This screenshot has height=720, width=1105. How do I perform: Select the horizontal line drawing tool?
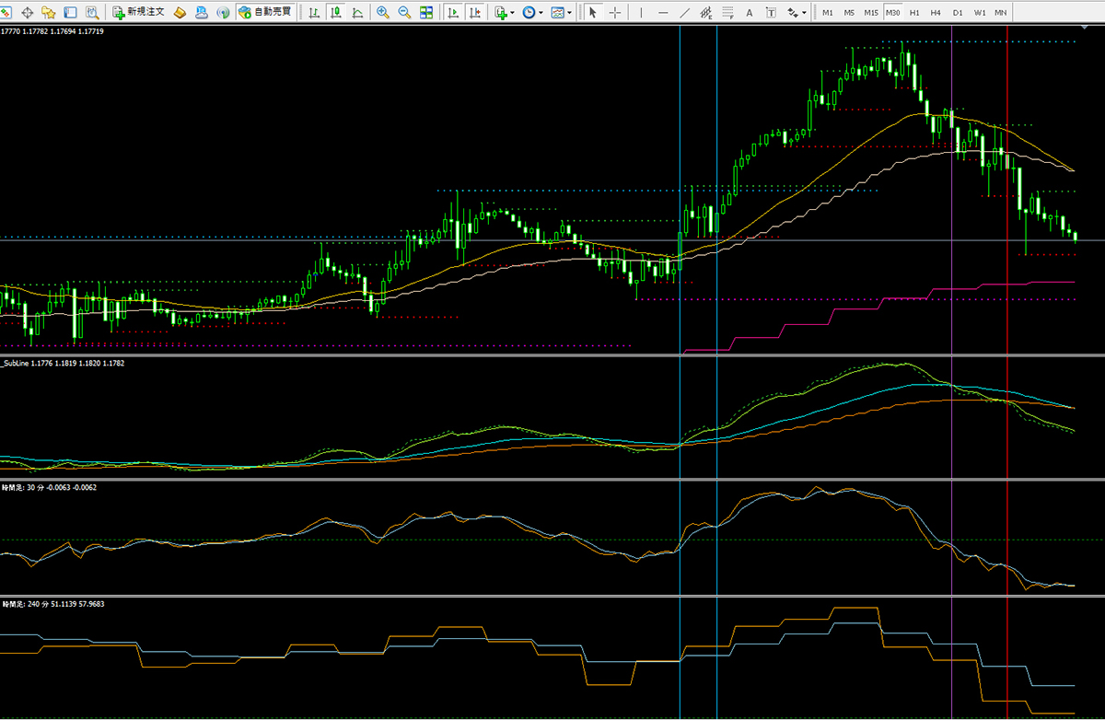click(663, 13)
